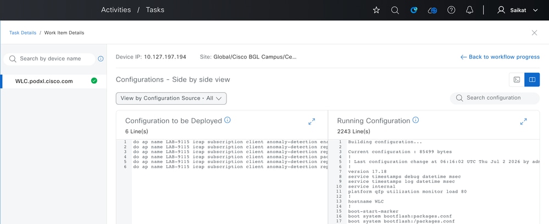
Task: Click 'Building configuration...' line
Action: pyautogui.click(x=385, y=142)
